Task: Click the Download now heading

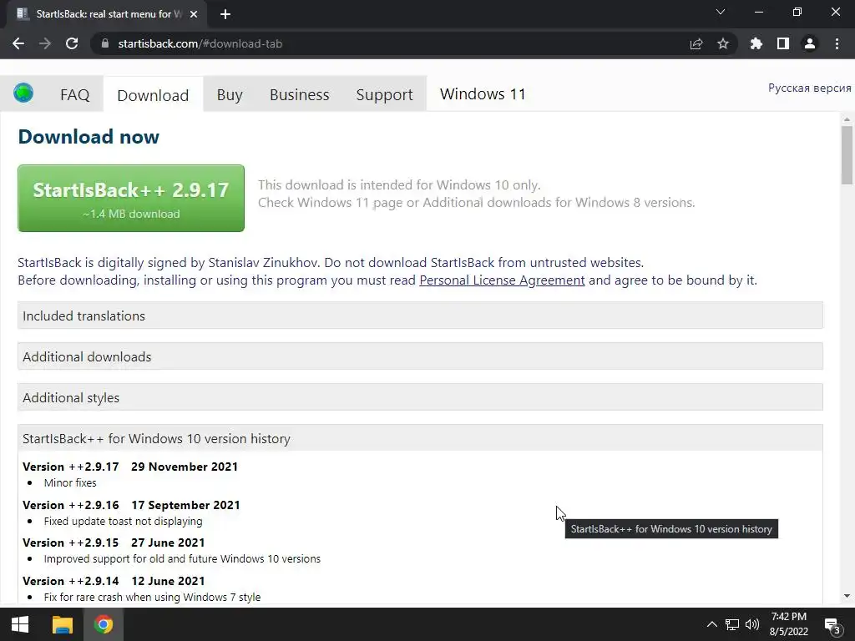Action: pos(89,136)
